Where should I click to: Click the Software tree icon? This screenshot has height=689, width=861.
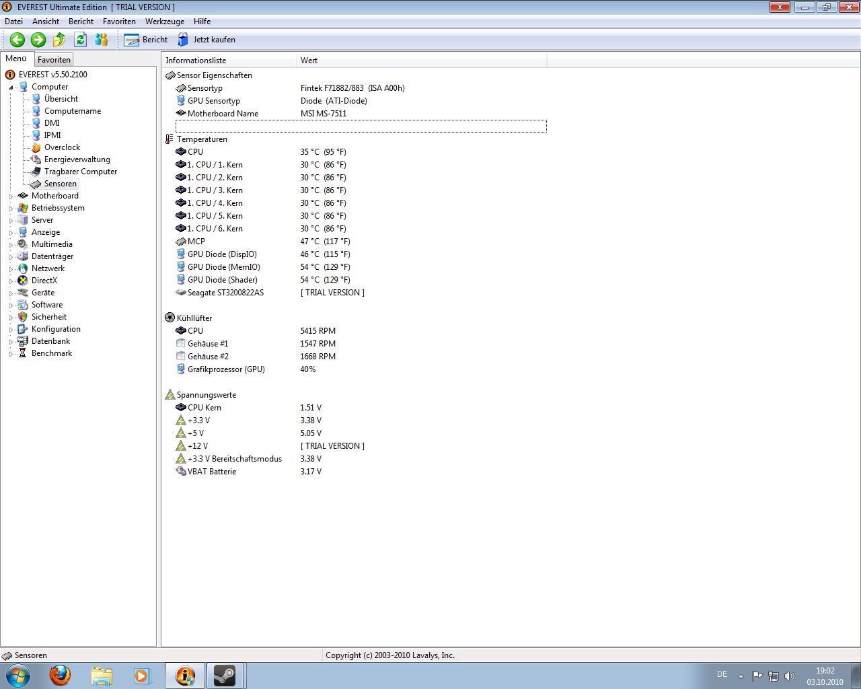tap(23, 305)
